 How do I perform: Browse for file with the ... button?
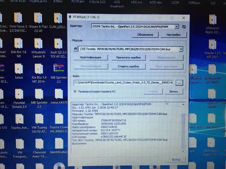click(x=180, y=83)
